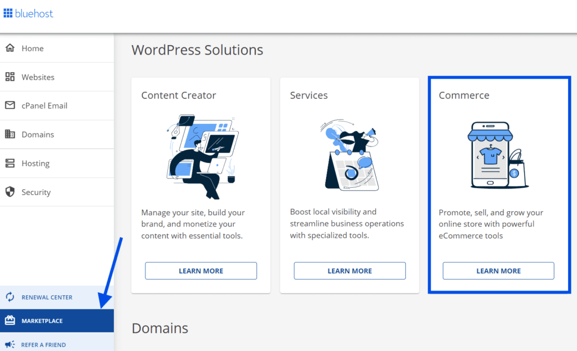
Task: Click the Content Creator illustration
Action: (x=202, y=157)
